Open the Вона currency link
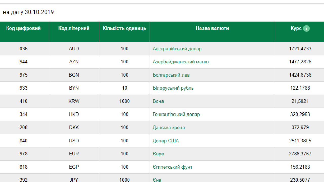This screenshot has height=182, width=324. [158, 101]
